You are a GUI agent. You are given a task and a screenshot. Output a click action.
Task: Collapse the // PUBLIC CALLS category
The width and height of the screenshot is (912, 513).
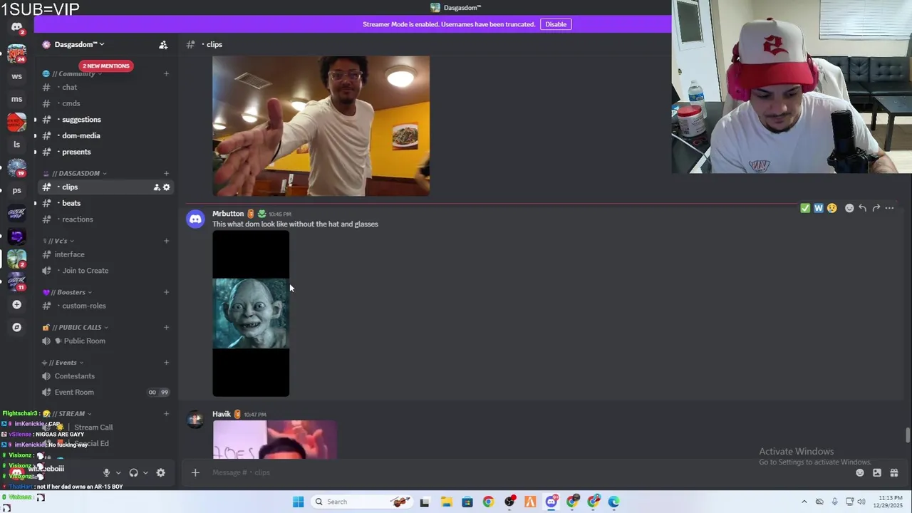tap(76, 328)
